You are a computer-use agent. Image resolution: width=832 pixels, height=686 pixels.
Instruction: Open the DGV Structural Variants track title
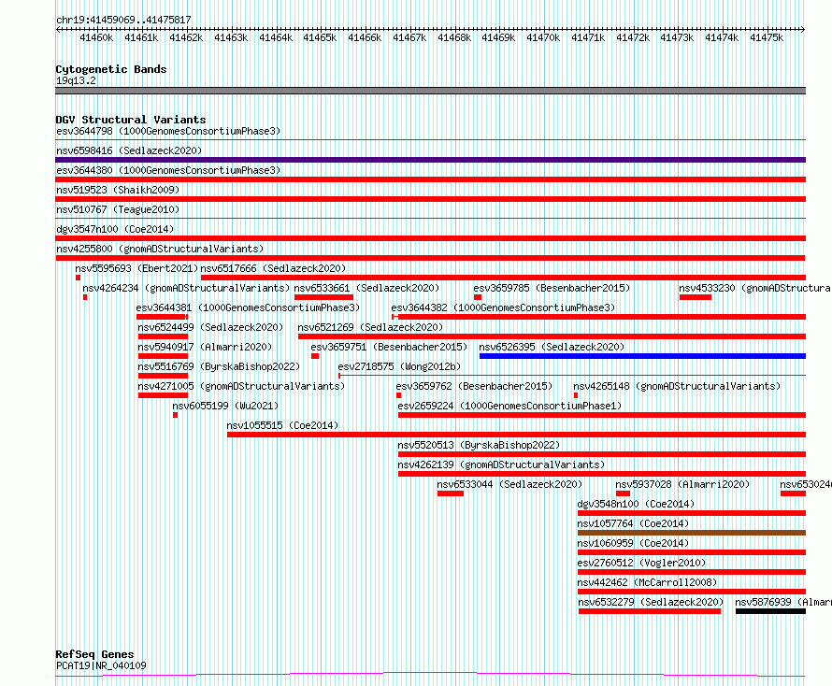click(131, 120)
